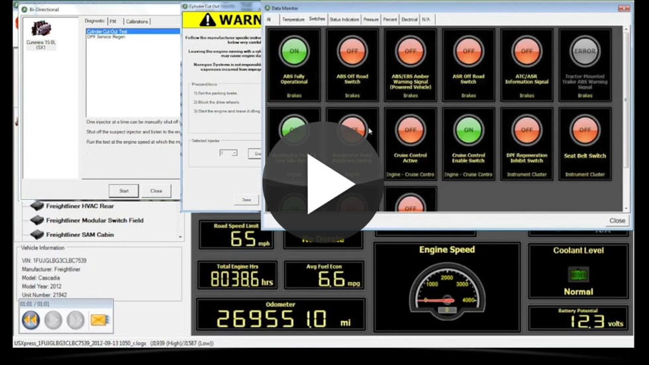Toggle the Seat Belt Switch indicator
This screenshot has height=365, width=649.
pyautogui.click(x=585, y=130)
